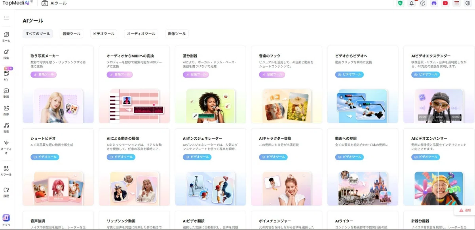The image size is (475, 230).
Task: Click ビデオツール tag on ショートビデオ card
Action: coord(45,157)
